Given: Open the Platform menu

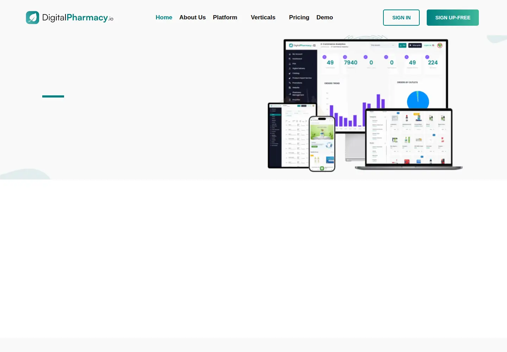Looking at the screenshot, I should [225, 17].
